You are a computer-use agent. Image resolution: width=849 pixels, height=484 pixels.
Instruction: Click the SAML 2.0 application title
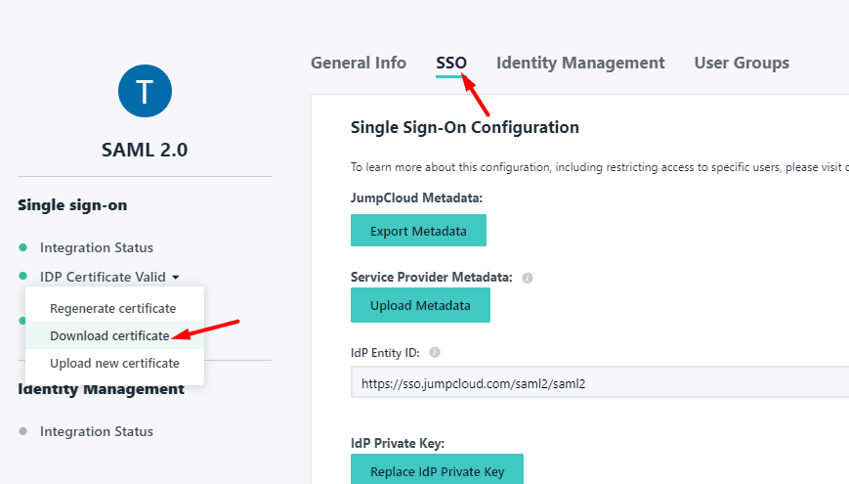point(145,150)
